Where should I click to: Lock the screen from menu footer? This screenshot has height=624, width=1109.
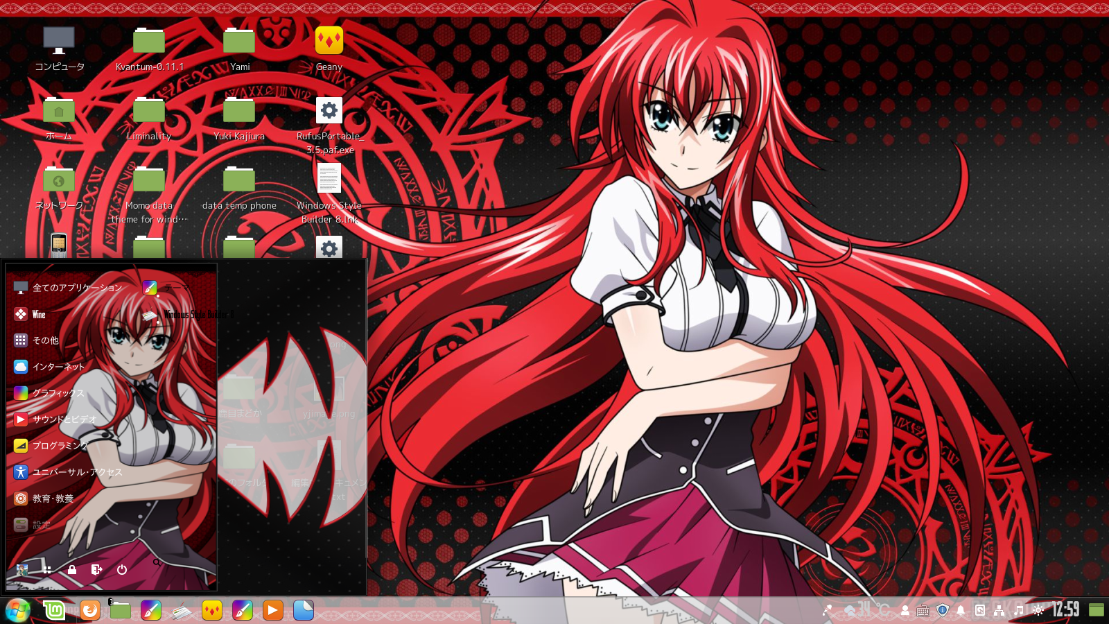click(x=72, y=570)
